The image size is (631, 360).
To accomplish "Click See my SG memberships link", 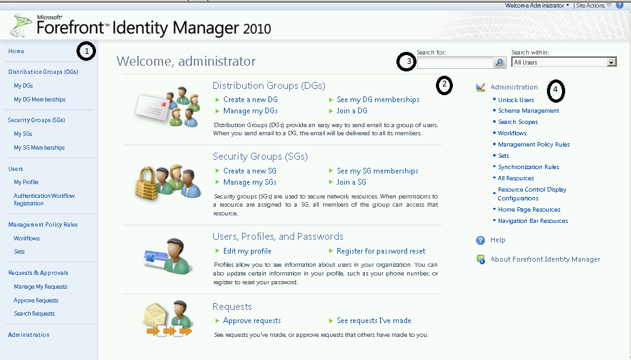I will pos(378,171).
